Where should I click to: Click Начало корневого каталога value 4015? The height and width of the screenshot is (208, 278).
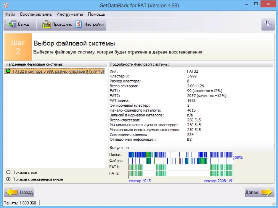pyautogui.click(x=191, y=110)
